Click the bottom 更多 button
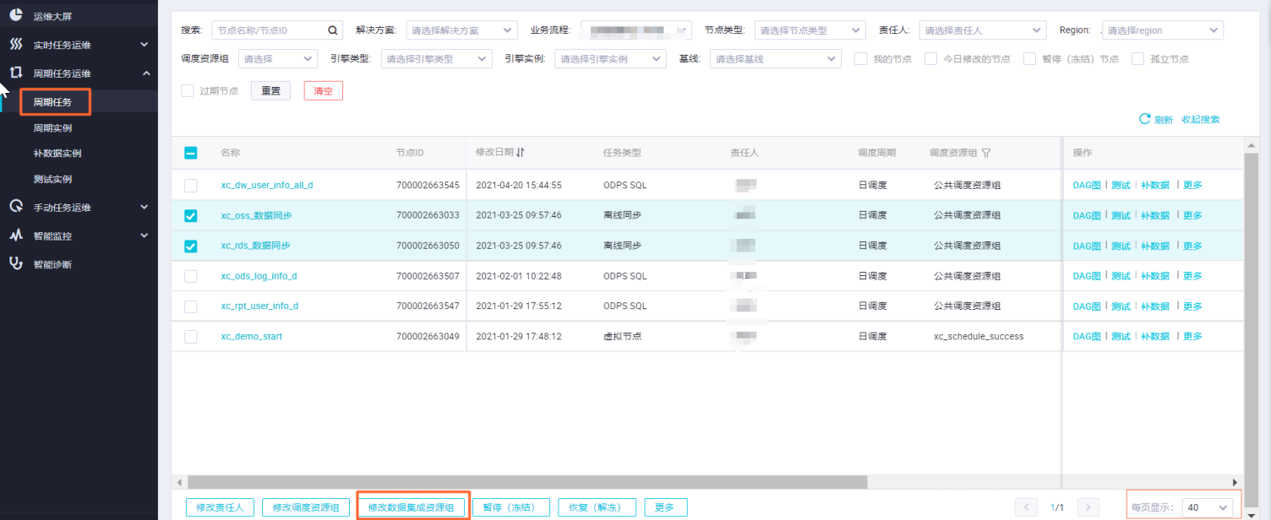Screen dimensions: 1271x520 point(666,507)
